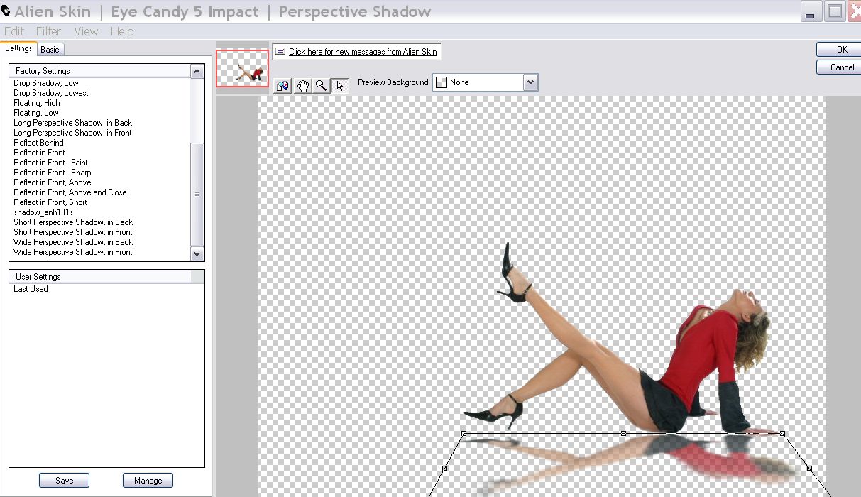Collapse the Factory Settings list header
This screenshot has width=861, height=497.
[x=197, y=71]
